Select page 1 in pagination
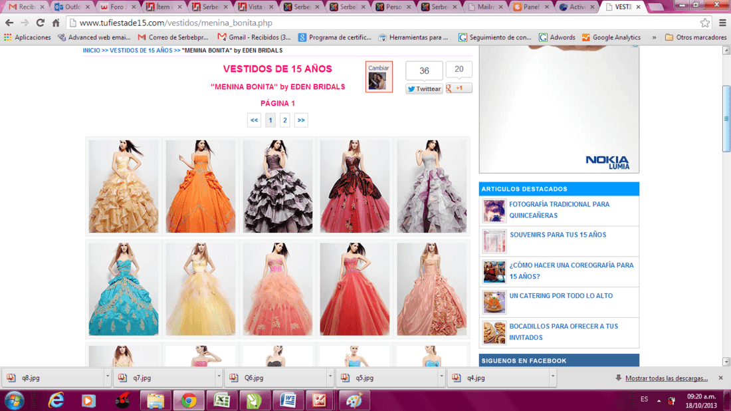The height and width of the screenshot is (411, 731). pos(270,120)
